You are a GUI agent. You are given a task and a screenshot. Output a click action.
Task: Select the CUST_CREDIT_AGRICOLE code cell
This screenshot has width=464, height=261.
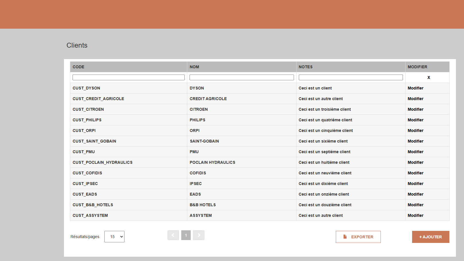coord(128,99)
